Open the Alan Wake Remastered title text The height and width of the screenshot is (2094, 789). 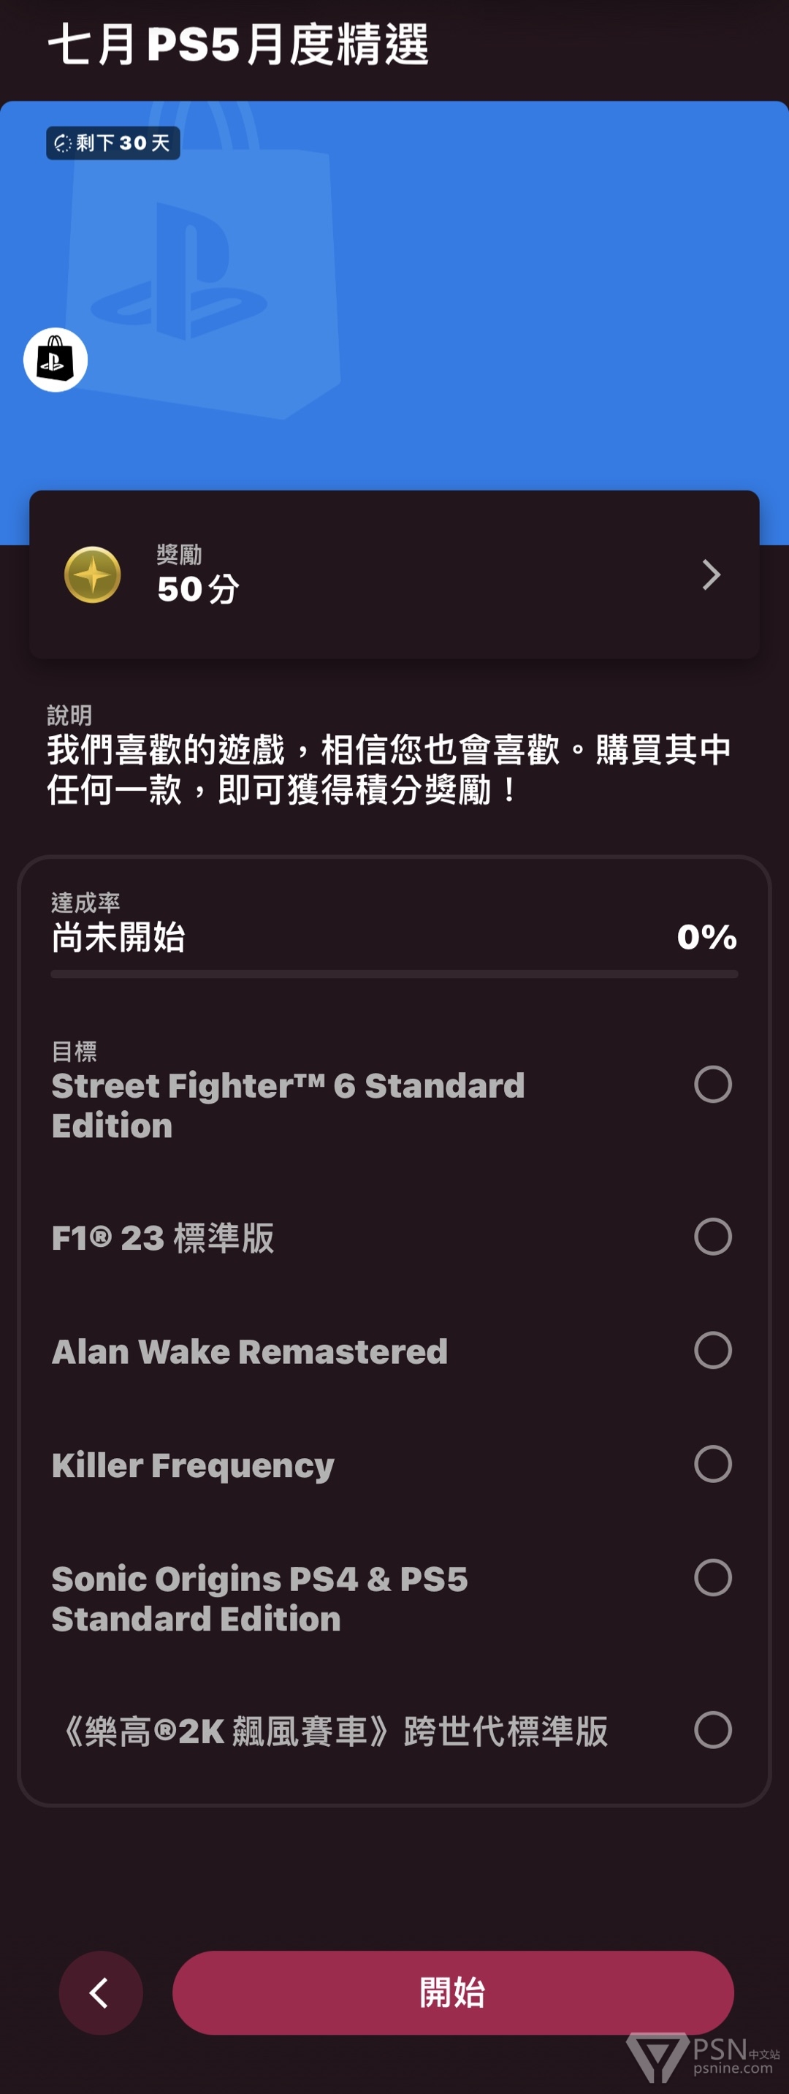249,1352
